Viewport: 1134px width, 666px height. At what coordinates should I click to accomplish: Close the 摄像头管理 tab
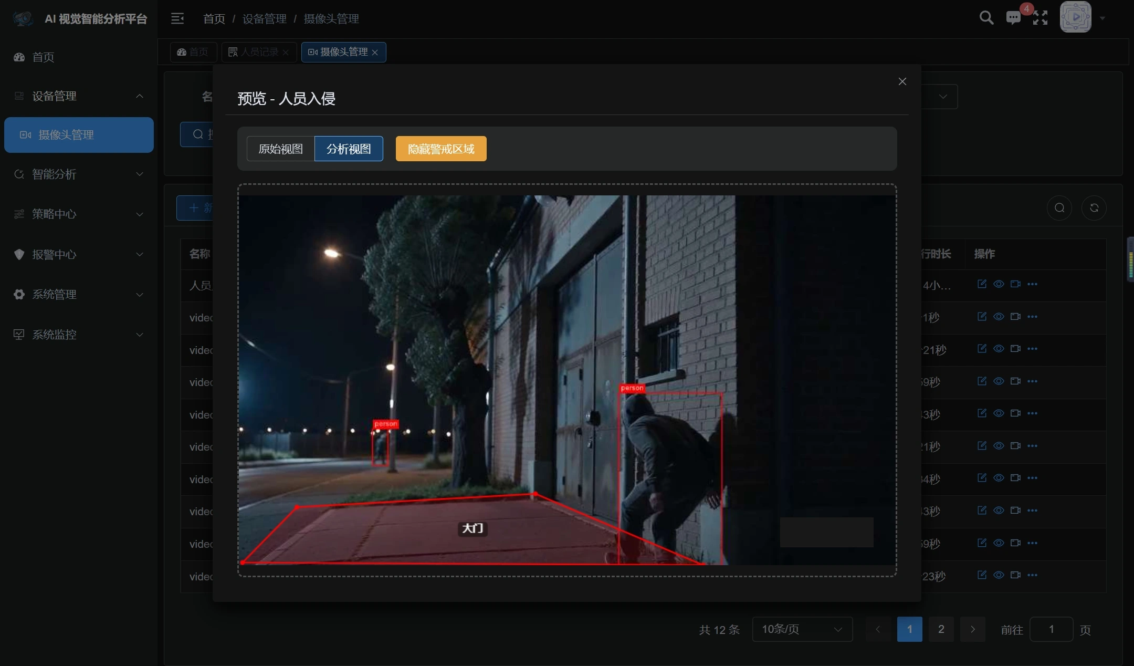click(375, 53)
